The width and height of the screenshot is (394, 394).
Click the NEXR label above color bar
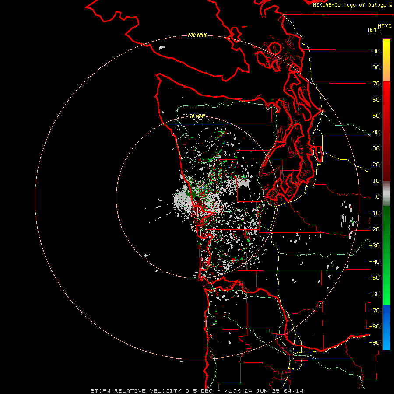[385, 26]
